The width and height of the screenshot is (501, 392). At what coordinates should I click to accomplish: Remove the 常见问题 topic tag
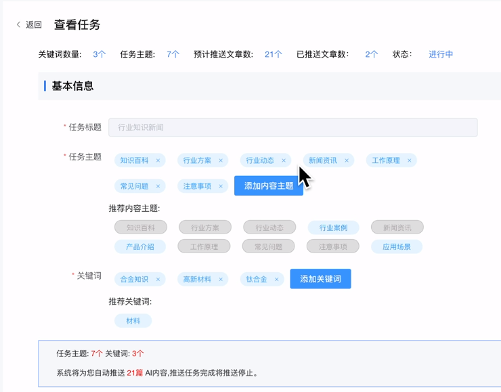158,186
